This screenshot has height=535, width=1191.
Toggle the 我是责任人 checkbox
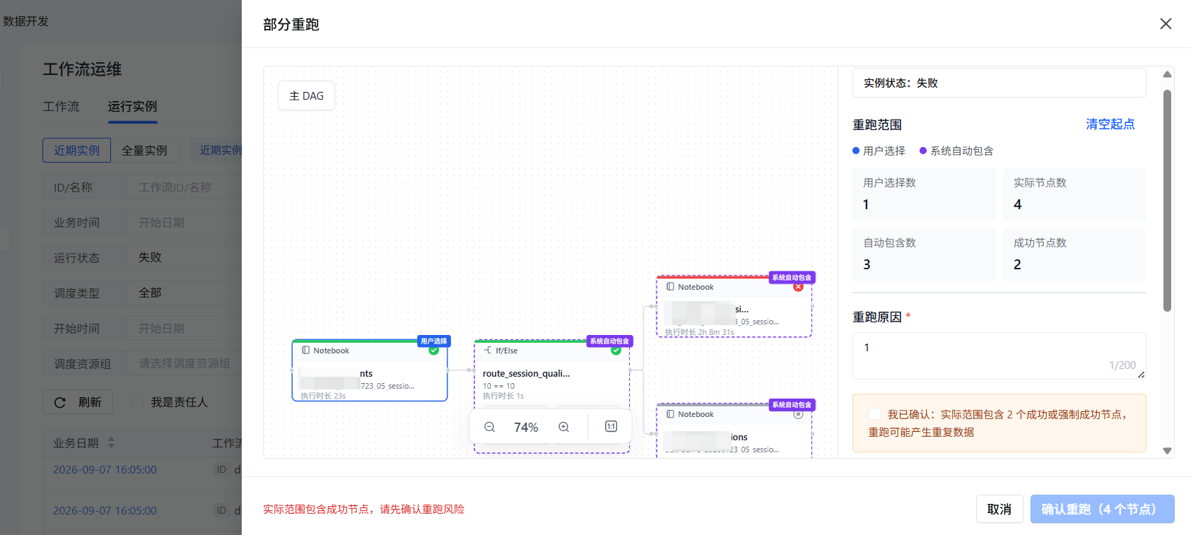(137, 402)
